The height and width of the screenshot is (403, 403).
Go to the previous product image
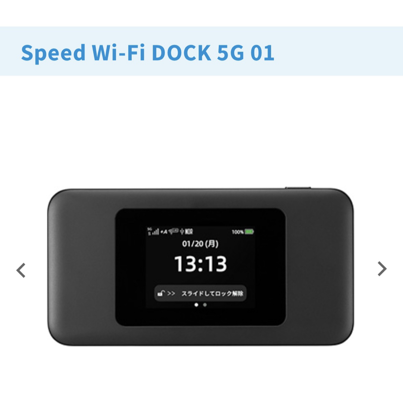21,270
